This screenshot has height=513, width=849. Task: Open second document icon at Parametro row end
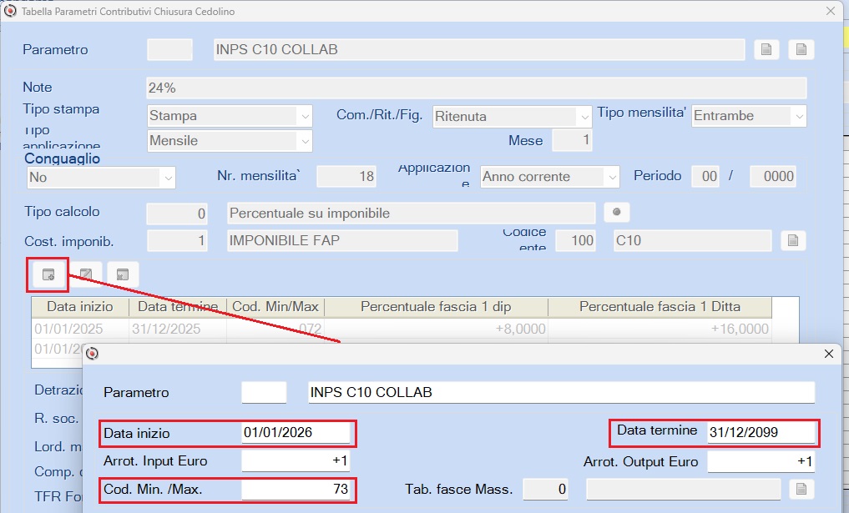tap(801, 50)
